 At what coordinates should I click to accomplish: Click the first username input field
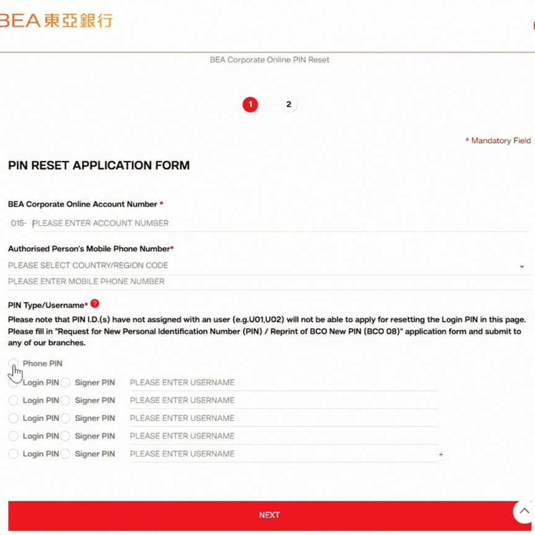point(283,383)
